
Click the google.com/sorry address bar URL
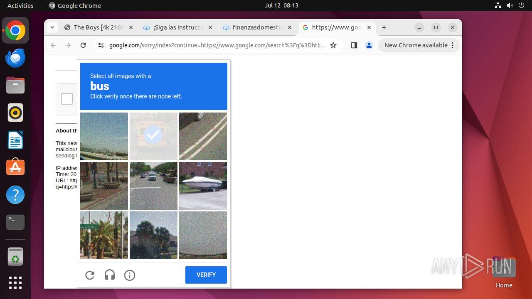217,45
